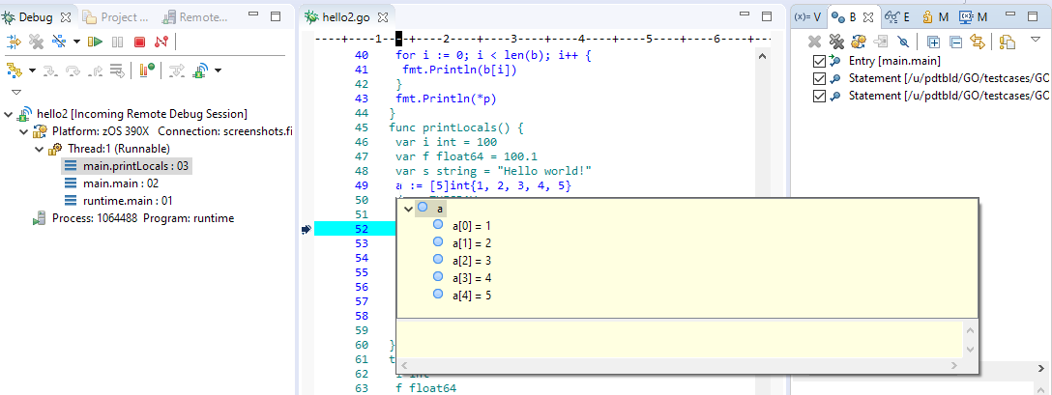1052x395 pixels.
Task: Click the red Disconnect icon
Action: (161, 42)
